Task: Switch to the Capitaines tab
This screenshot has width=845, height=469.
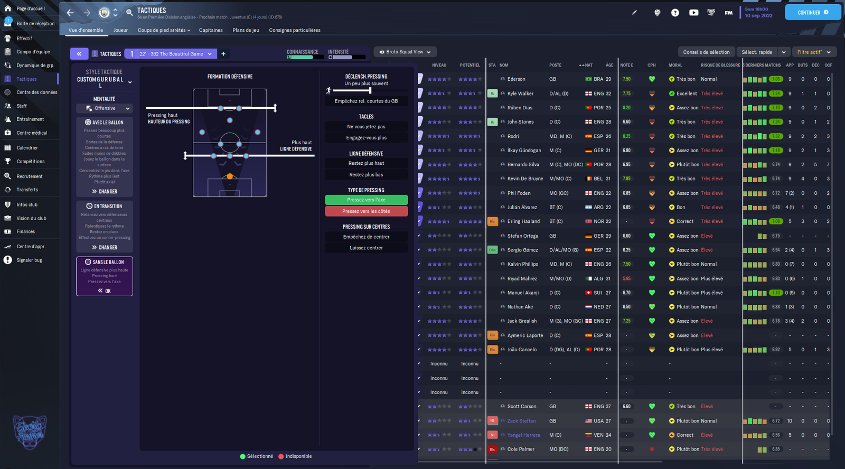Action: pyautogui.click(x=211, y=30)
